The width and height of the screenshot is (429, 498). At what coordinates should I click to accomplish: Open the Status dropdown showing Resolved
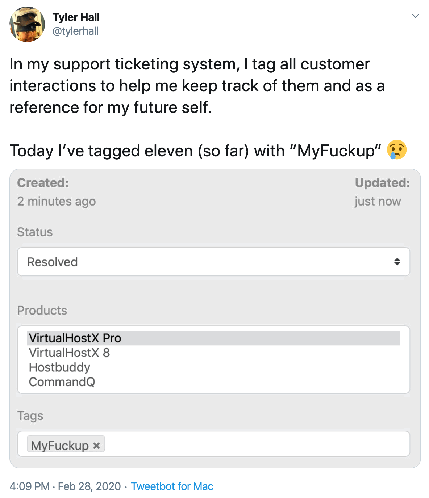pyautogui.click(x=210, y=262)
